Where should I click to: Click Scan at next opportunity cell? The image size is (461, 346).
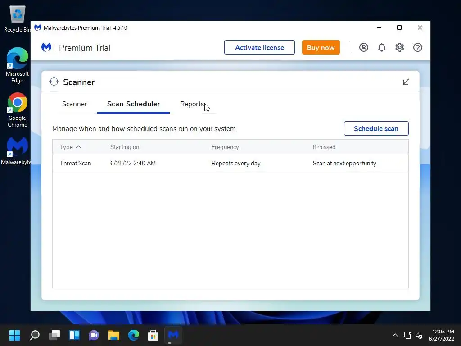(x=344, y=163)
